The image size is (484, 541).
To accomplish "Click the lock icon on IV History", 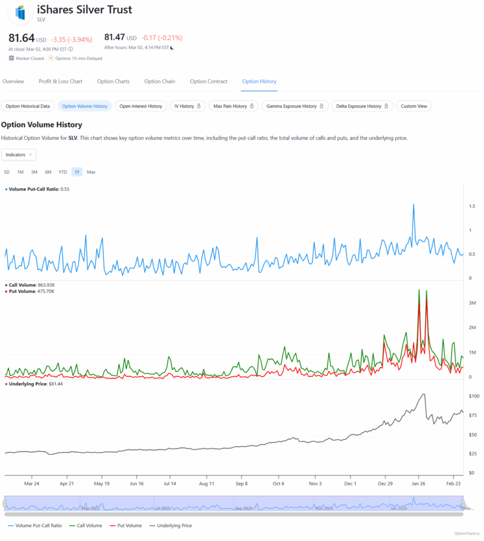I will [x=199, y=106].
